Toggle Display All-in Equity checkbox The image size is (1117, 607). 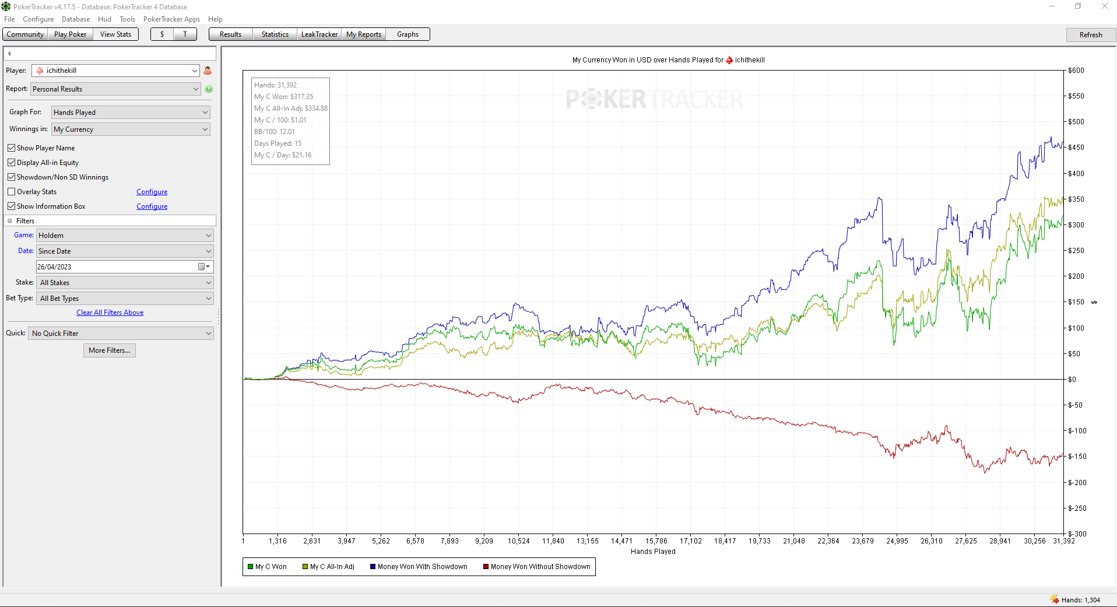tap(11, 163)
